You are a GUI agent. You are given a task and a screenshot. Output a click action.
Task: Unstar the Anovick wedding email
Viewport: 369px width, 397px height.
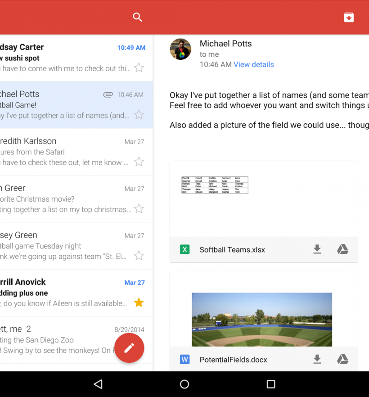pos(139,302)
